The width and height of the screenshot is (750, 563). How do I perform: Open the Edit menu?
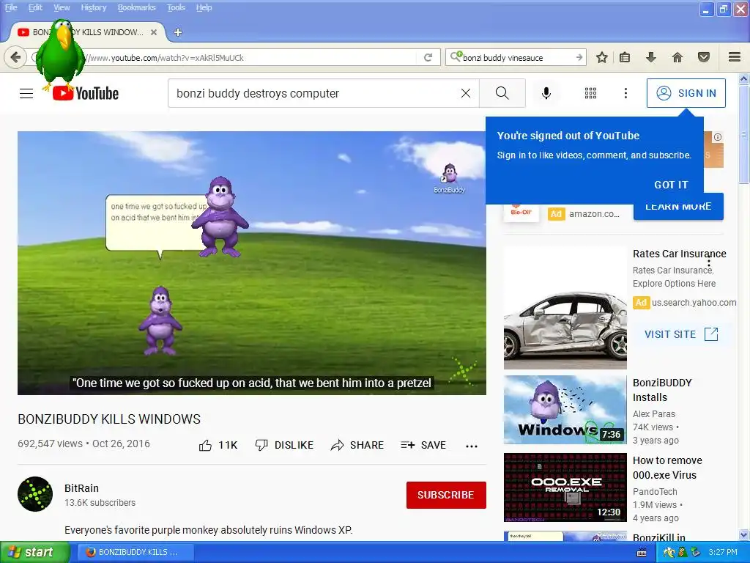35,7
